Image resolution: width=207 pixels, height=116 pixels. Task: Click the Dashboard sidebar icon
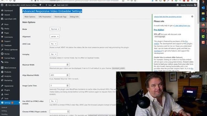pyautogui.click(x=2, y=11)
